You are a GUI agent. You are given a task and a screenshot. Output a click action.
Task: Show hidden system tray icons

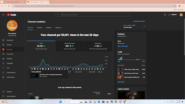(165, 102)
